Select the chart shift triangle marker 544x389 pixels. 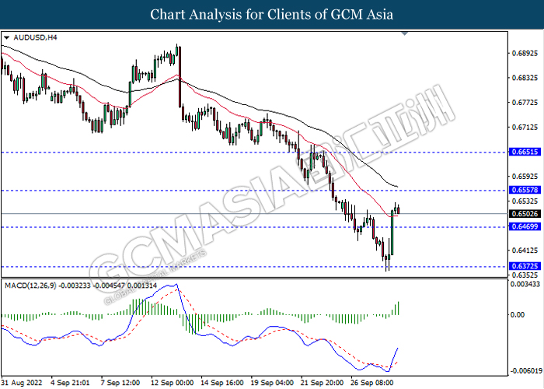tap(405, 33)
